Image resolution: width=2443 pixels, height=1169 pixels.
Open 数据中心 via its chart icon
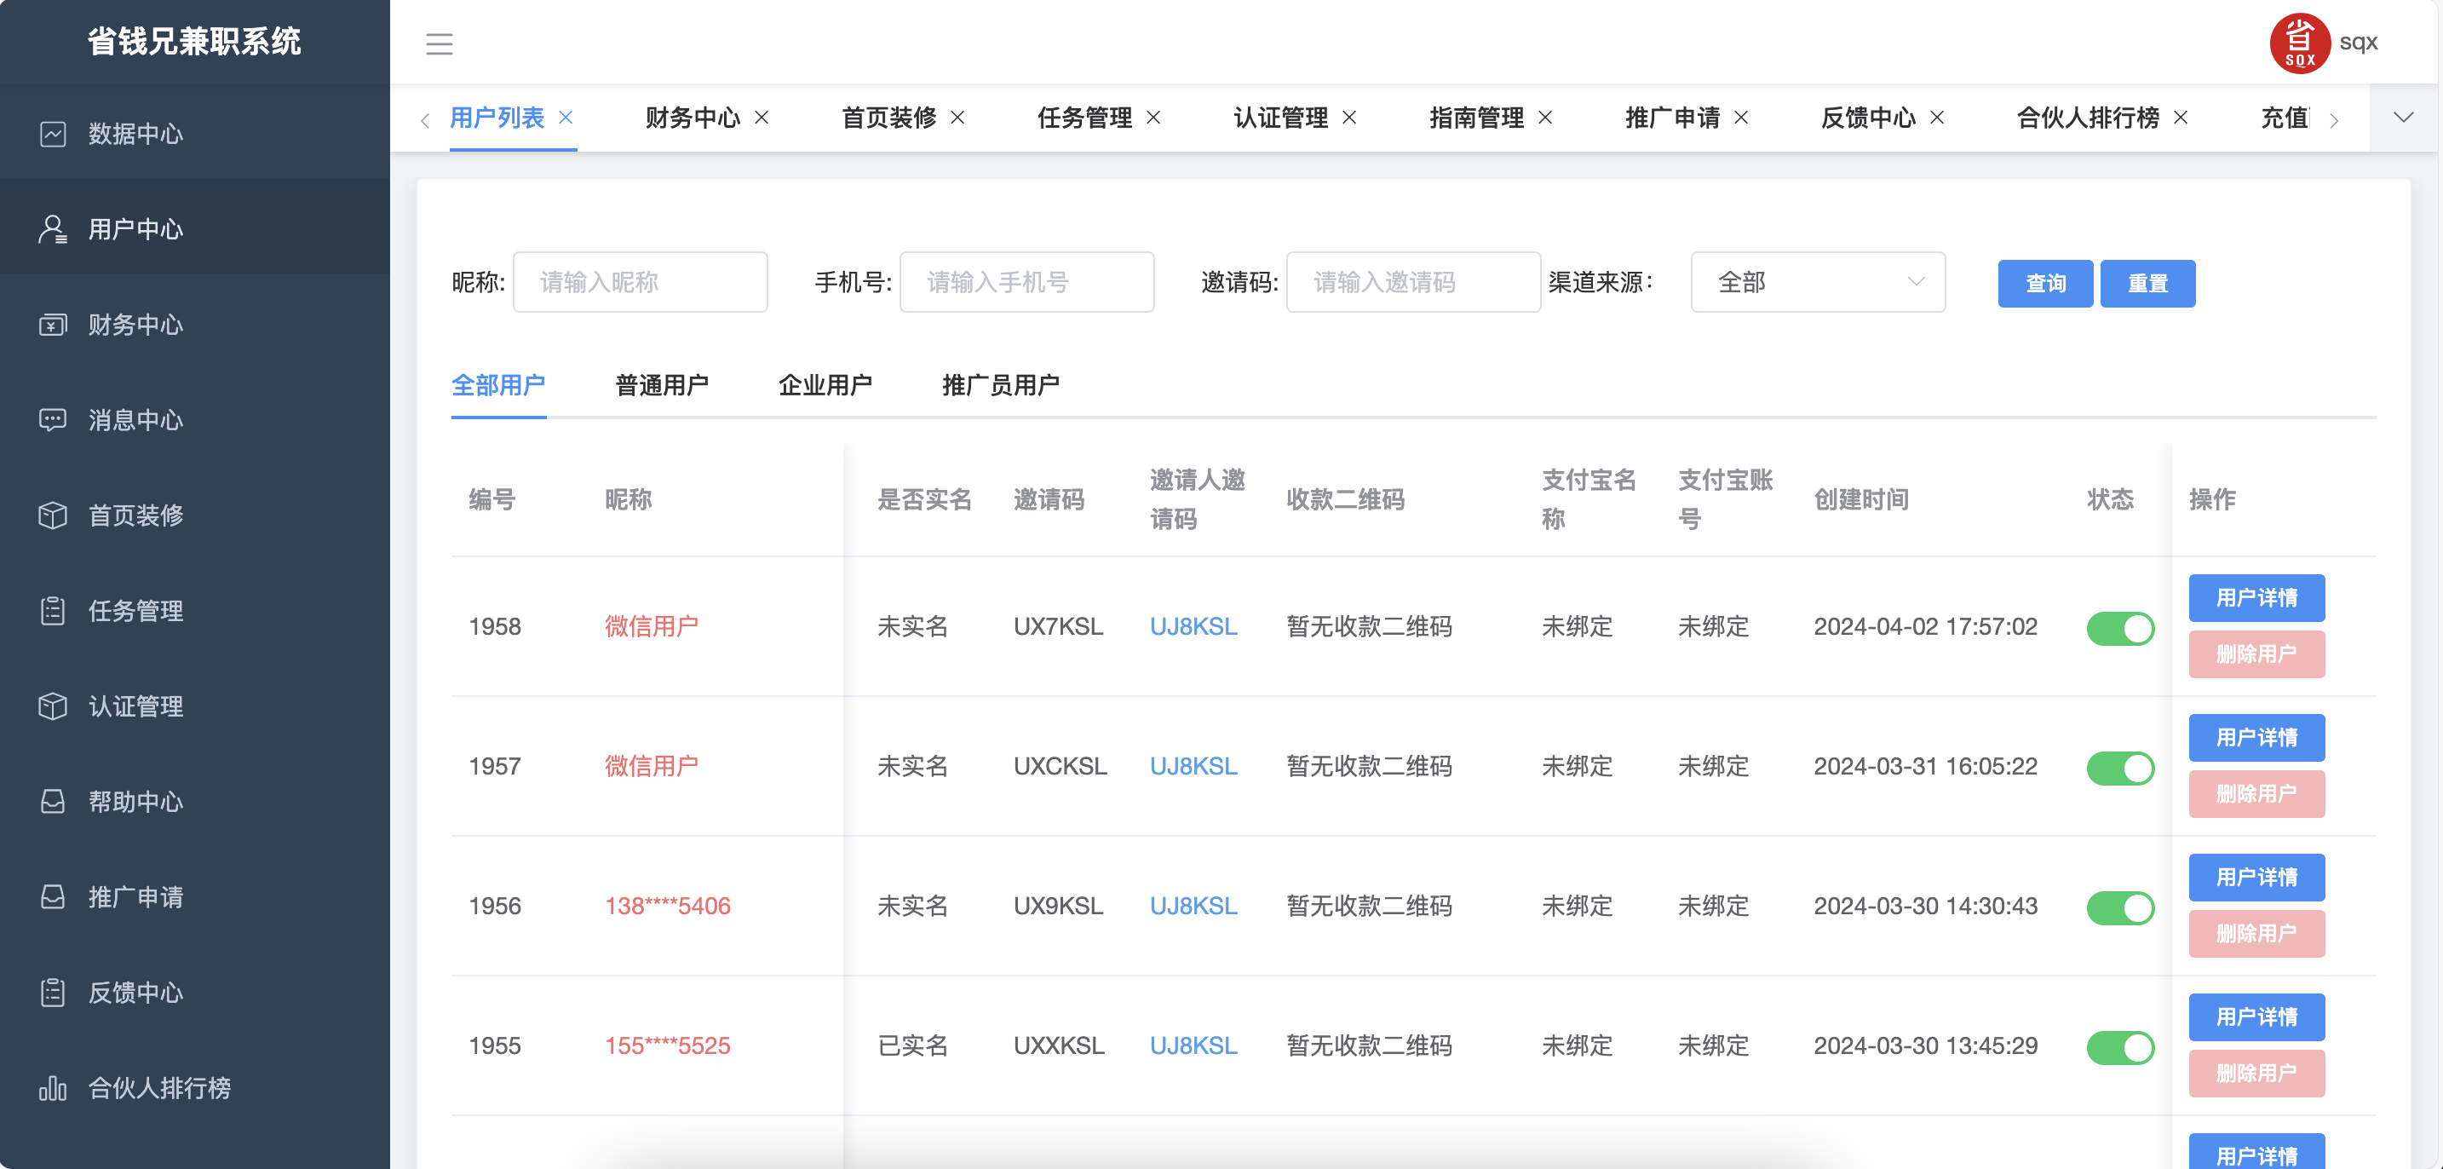tap(53, 134)
